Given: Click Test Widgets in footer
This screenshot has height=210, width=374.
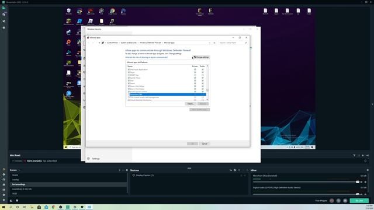Looking at the screenshot, I should (x=321, y=201).
